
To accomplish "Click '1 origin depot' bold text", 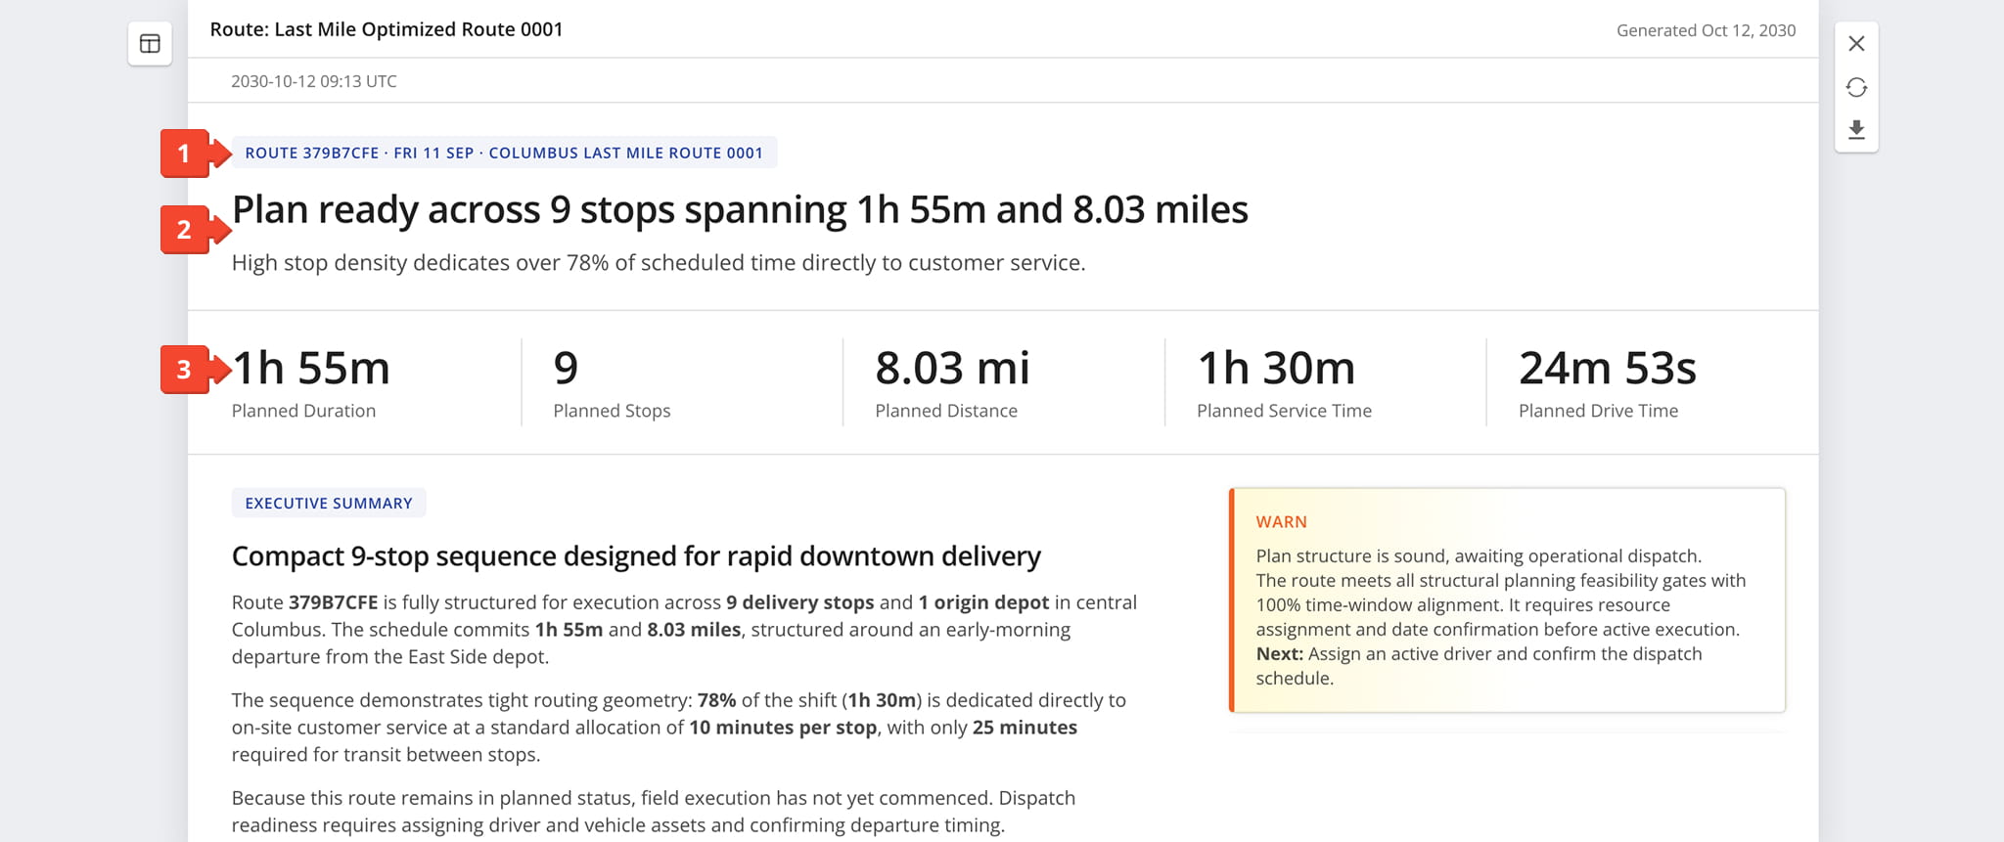I will pyautogui.click(x=983, y=602).
